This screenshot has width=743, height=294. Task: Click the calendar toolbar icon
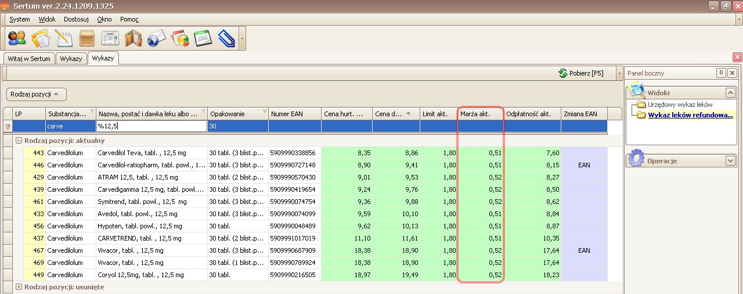(x=203, y=39)
